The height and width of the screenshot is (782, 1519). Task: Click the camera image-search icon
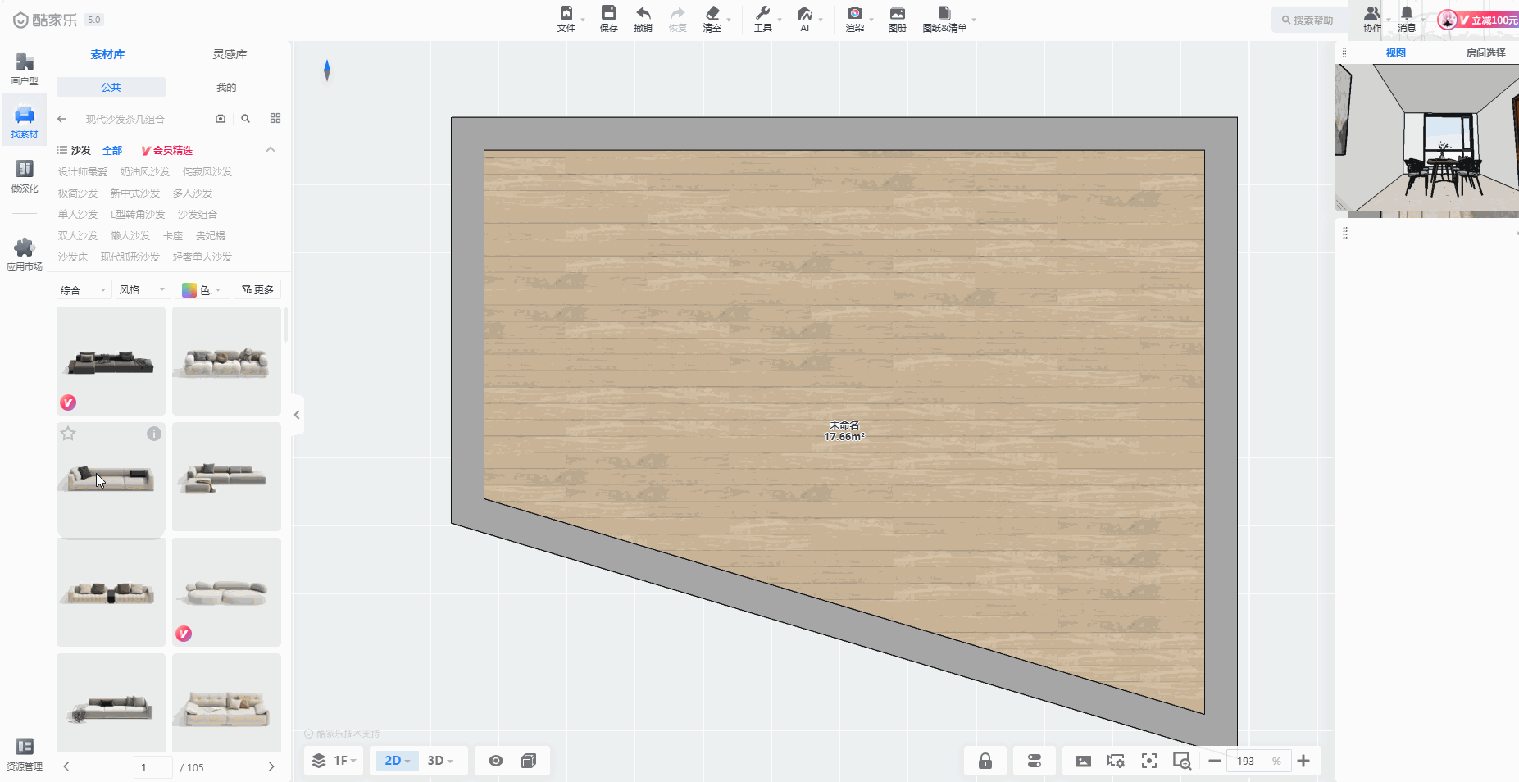click(221, 119)
